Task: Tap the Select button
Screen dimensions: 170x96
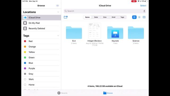Action: (x=143, y=6)
